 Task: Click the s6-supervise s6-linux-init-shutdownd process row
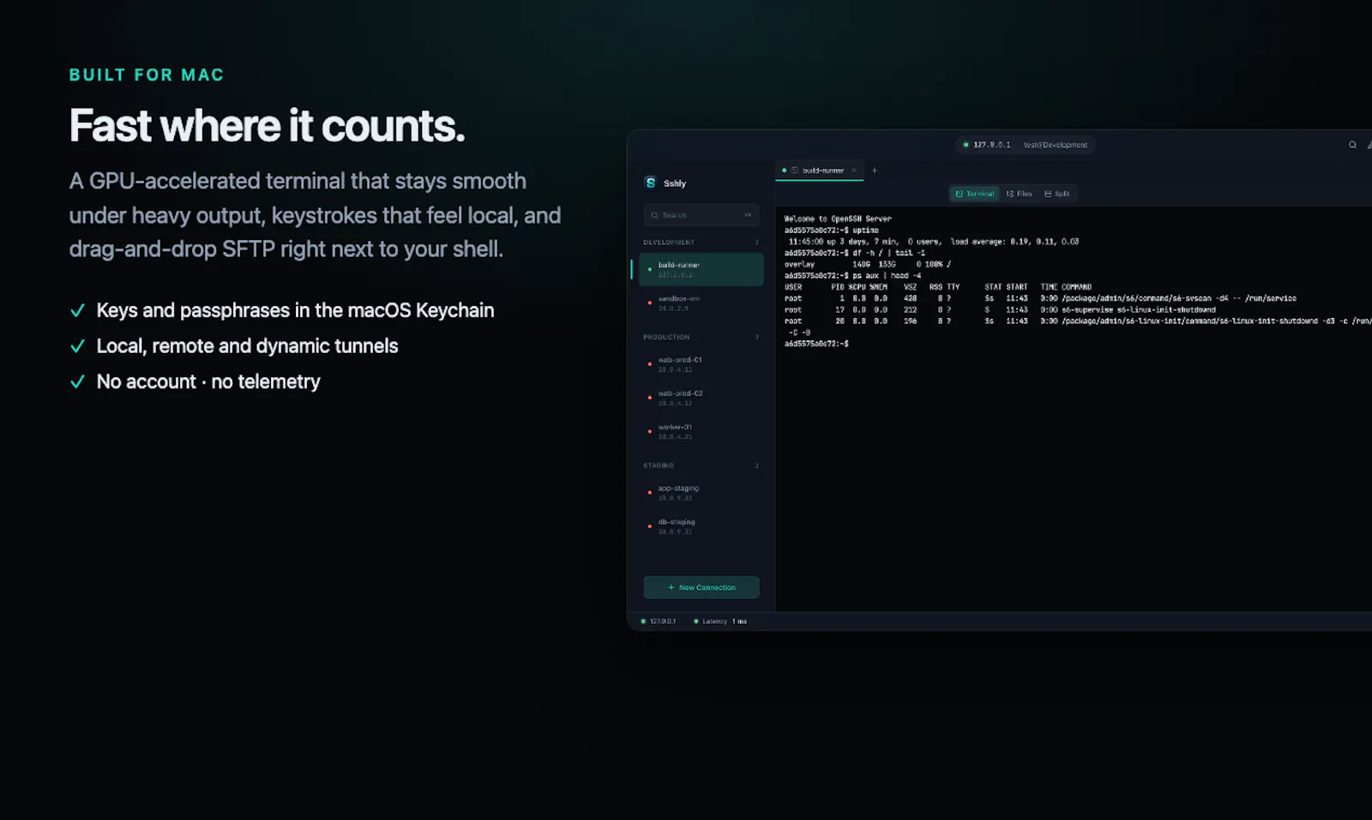1000,309
